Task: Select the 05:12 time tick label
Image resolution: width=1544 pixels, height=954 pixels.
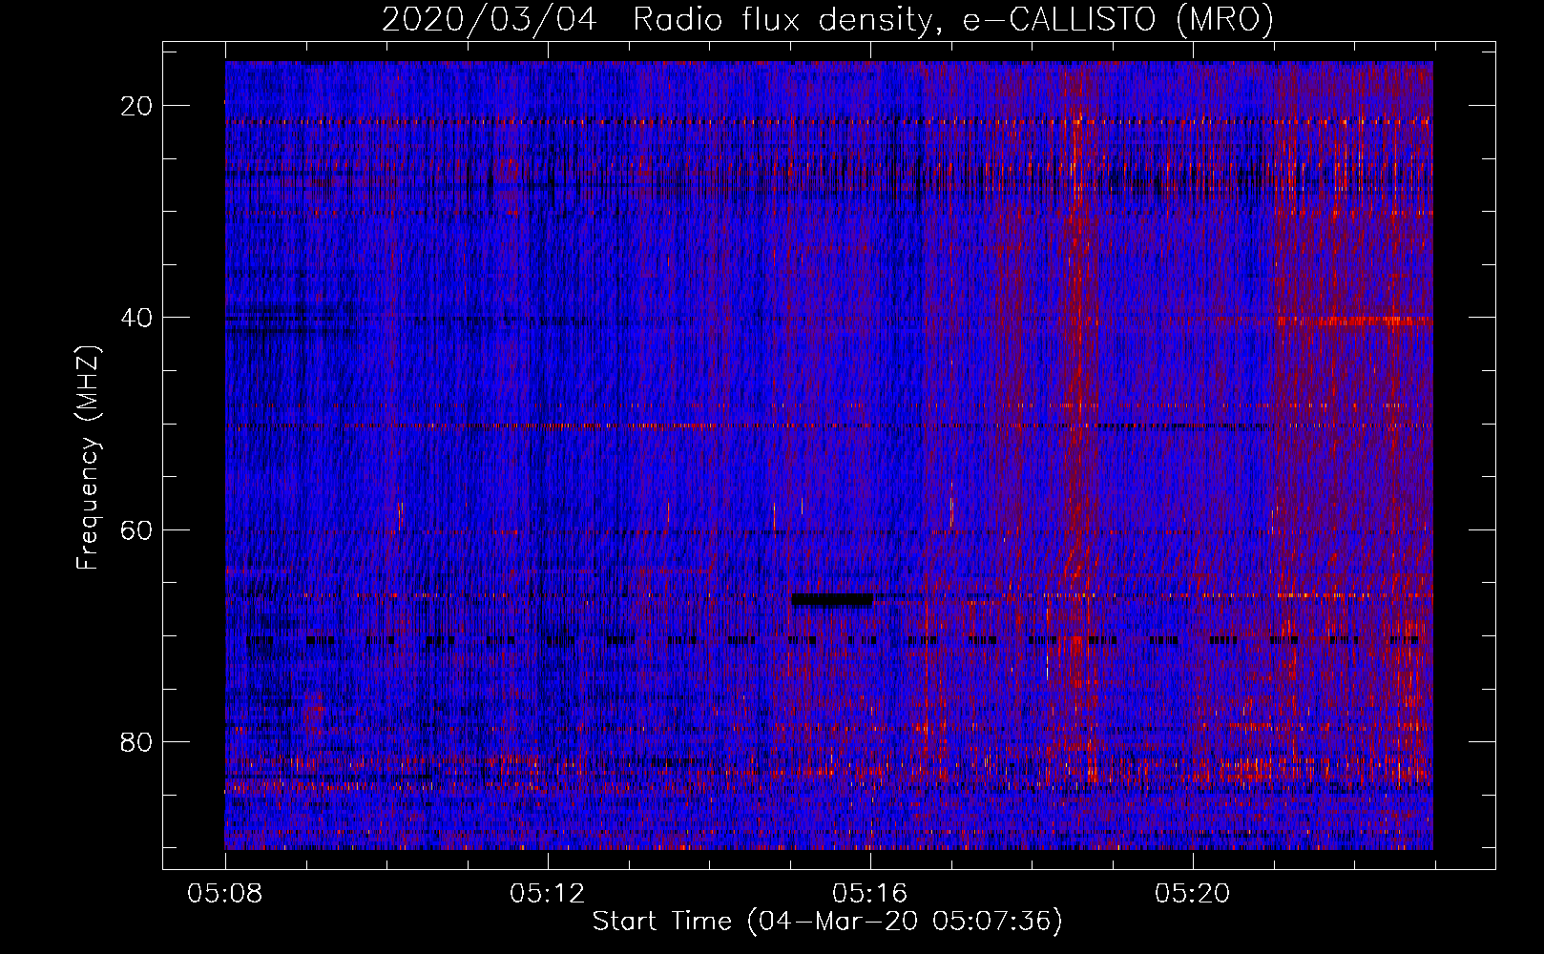Action: coord(547,894)
